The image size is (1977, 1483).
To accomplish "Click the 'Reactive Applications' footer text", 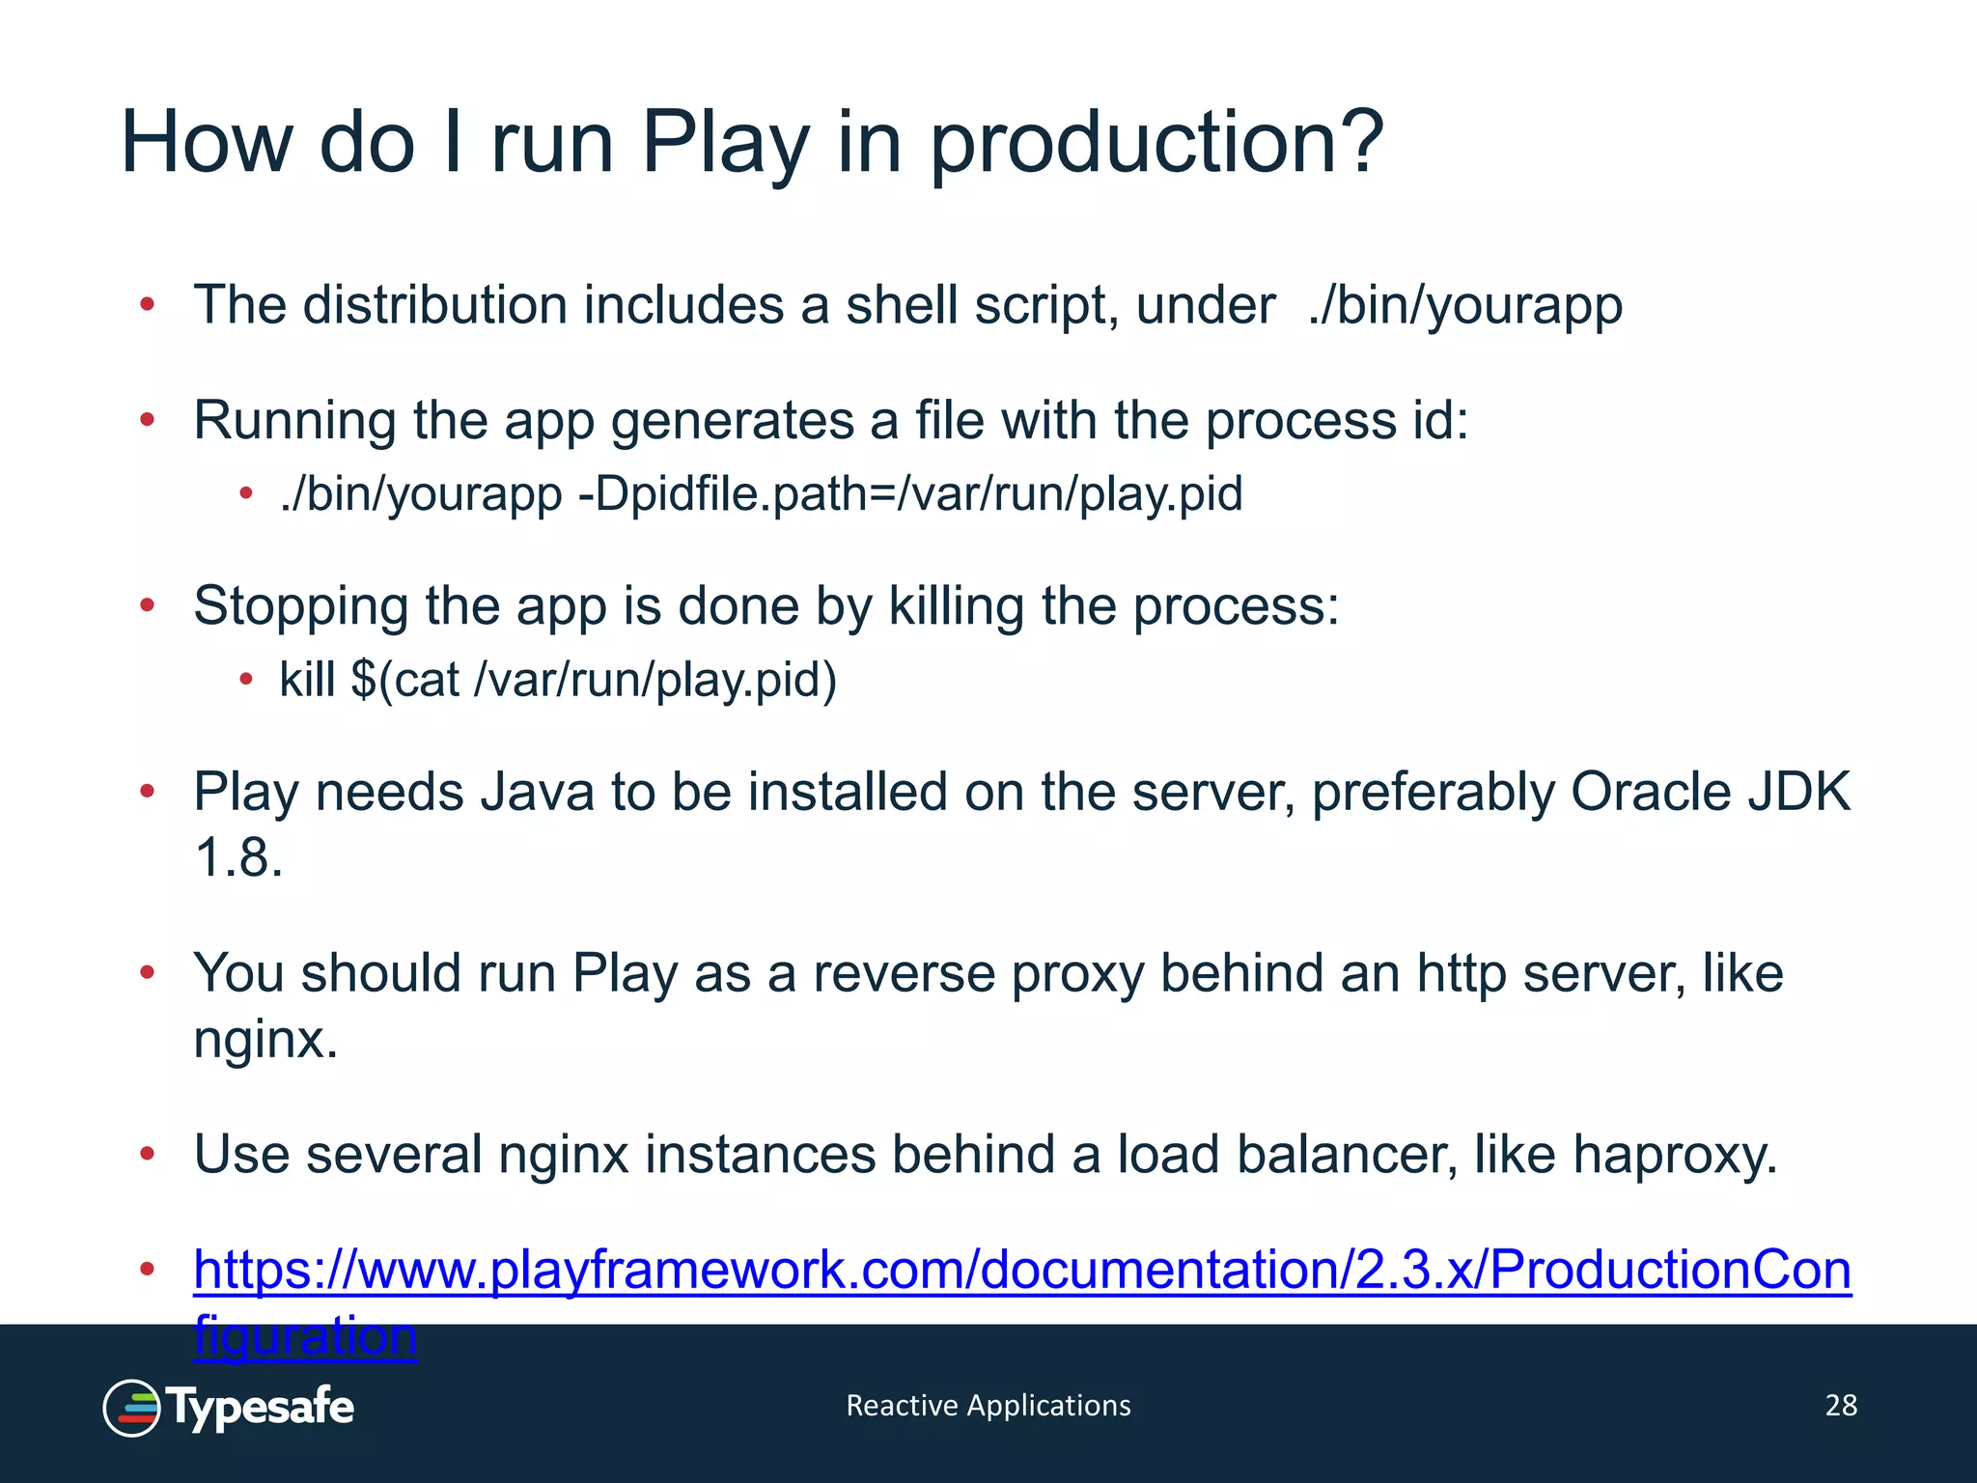I will pyautogui.click(x=988, y=1405).
